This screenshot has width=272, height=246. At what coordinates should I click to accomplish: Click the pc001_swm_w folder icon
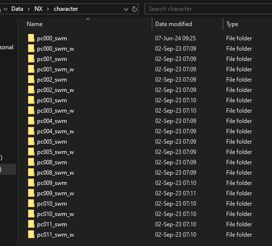pyautogui.click(x=31, y=69)
